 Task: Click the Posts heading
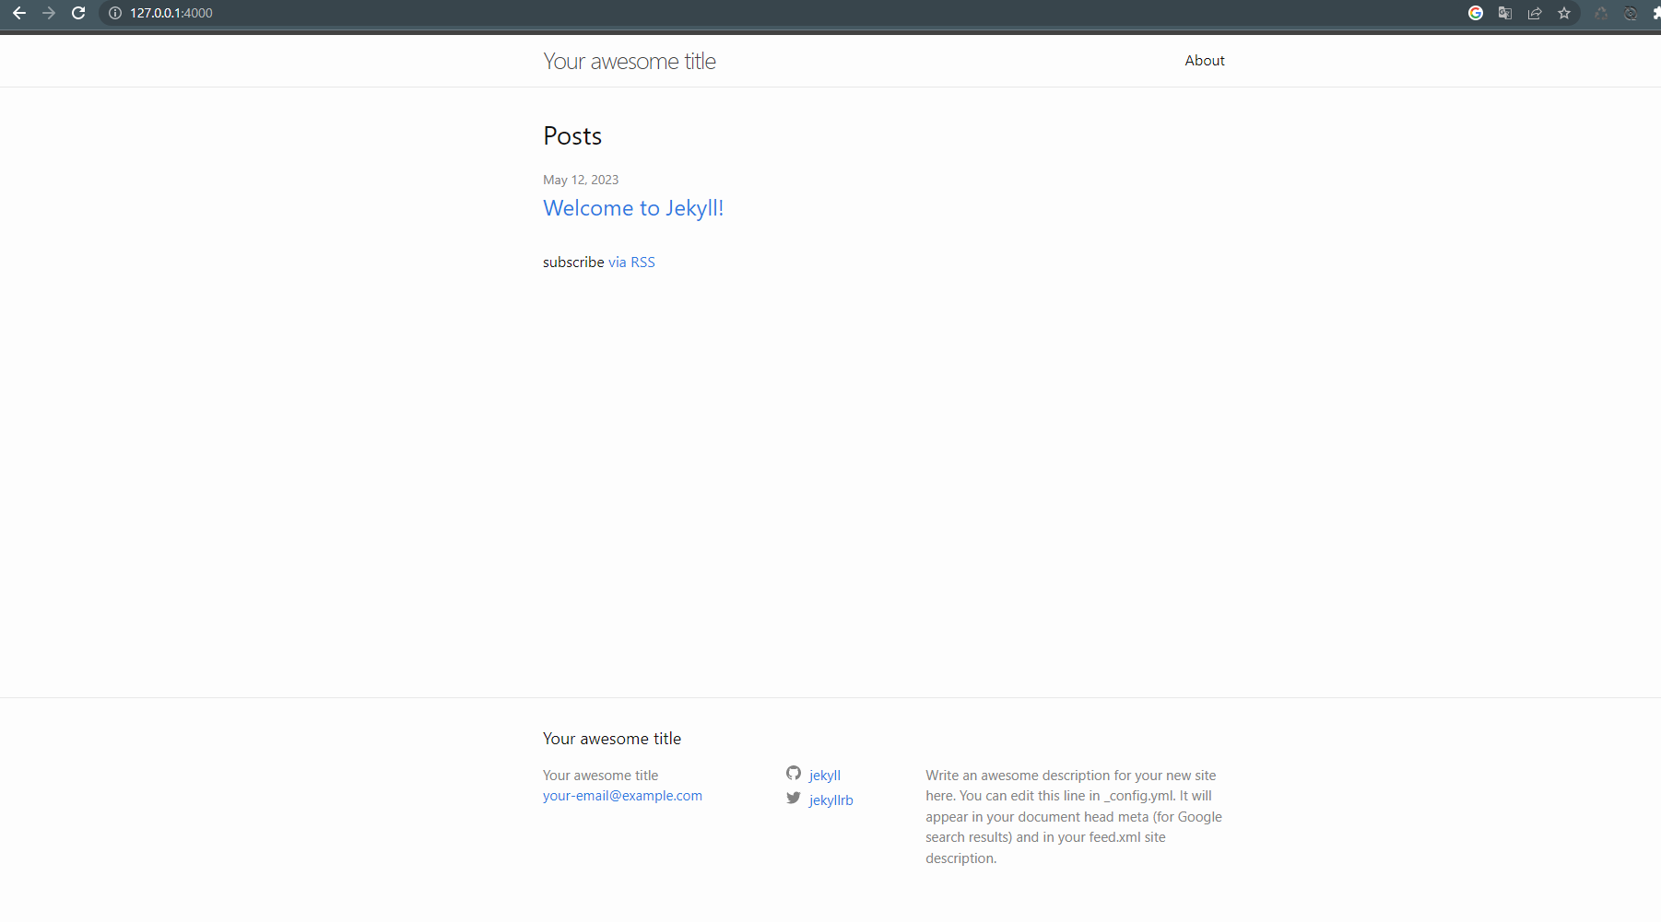click(572, 136)
